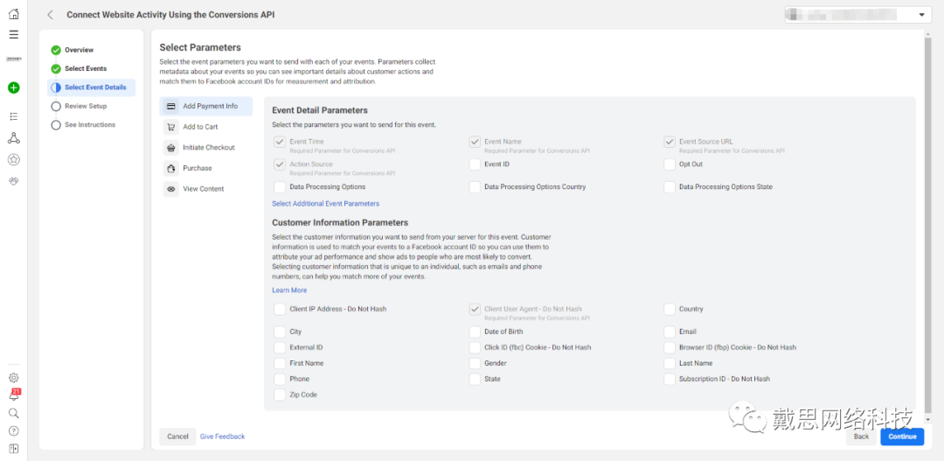Go back using the header arrow

pyautogui.click(x=50, y=15)
